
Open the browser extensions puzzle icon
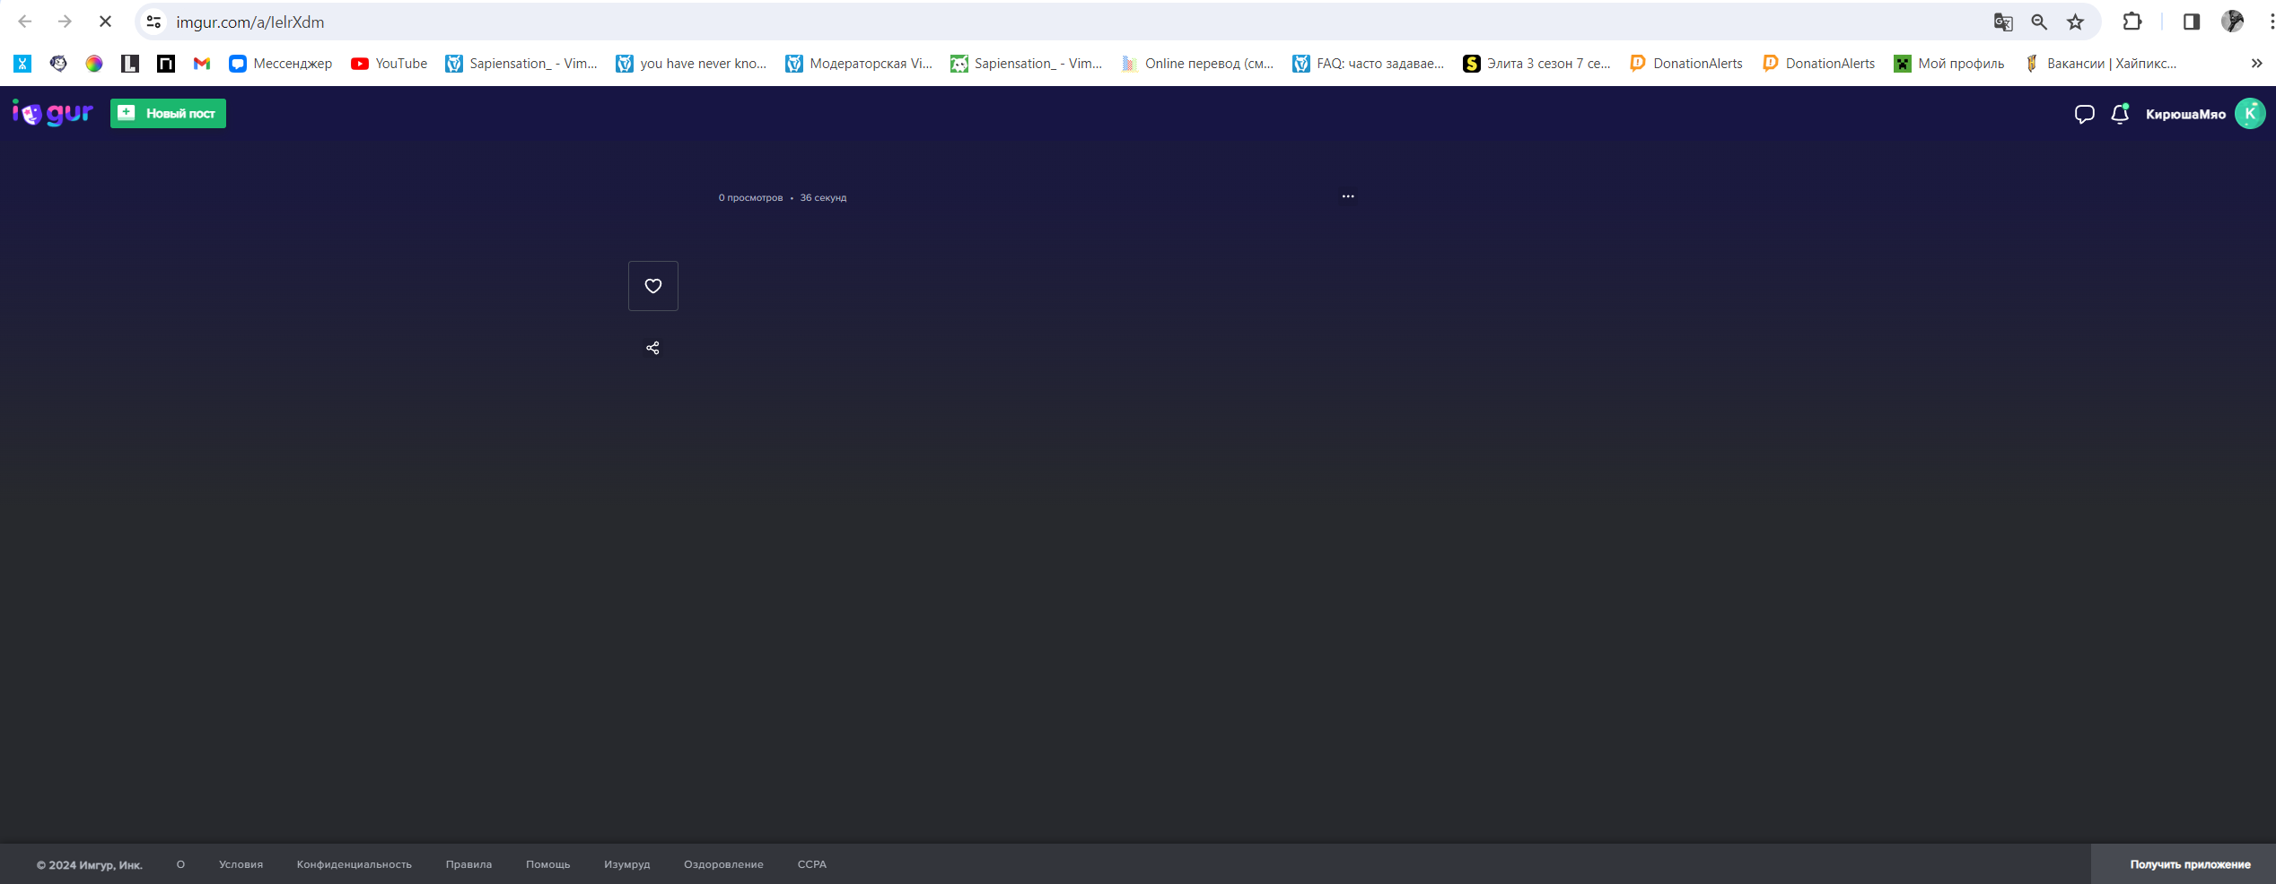(x=2132, y=22)
